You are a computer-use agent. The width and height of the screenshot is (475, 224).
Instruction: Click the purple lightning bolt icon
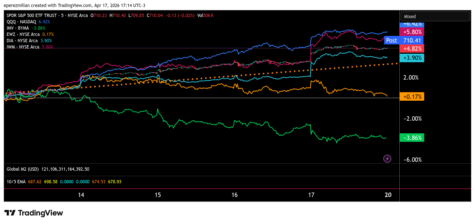click(x=387, y=158)
